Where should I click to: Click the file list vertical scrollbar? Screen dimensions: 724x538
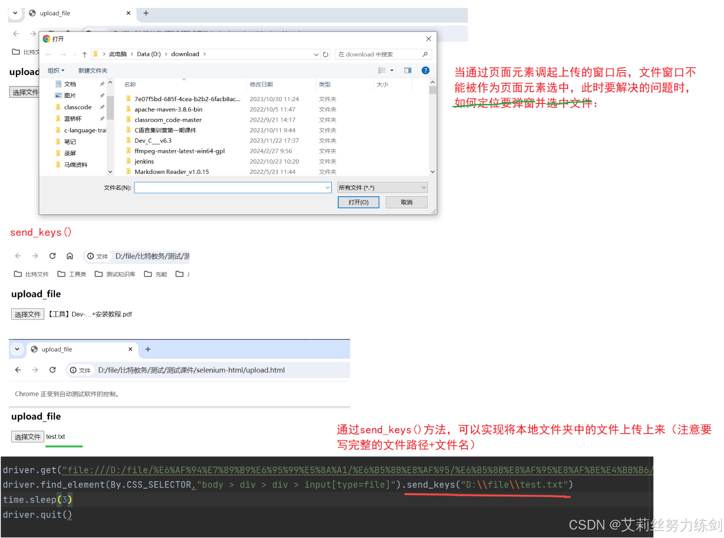tap(433, 127)
